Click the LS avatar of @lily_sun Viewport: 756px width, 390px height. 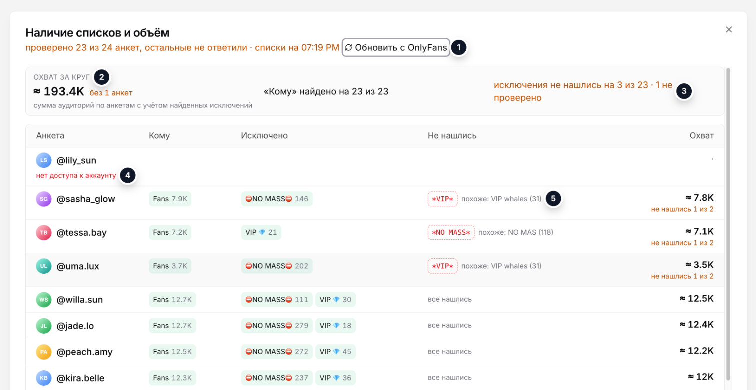(44, 160)
